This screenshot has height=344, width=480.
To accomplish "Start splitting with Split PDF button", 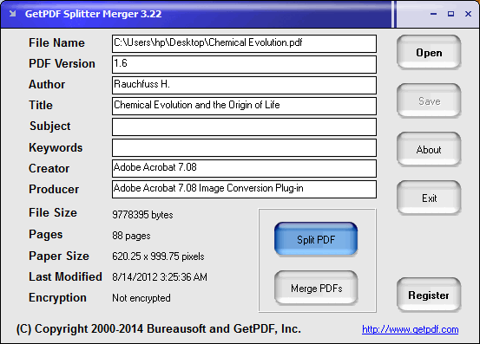I will coord(316,239).
